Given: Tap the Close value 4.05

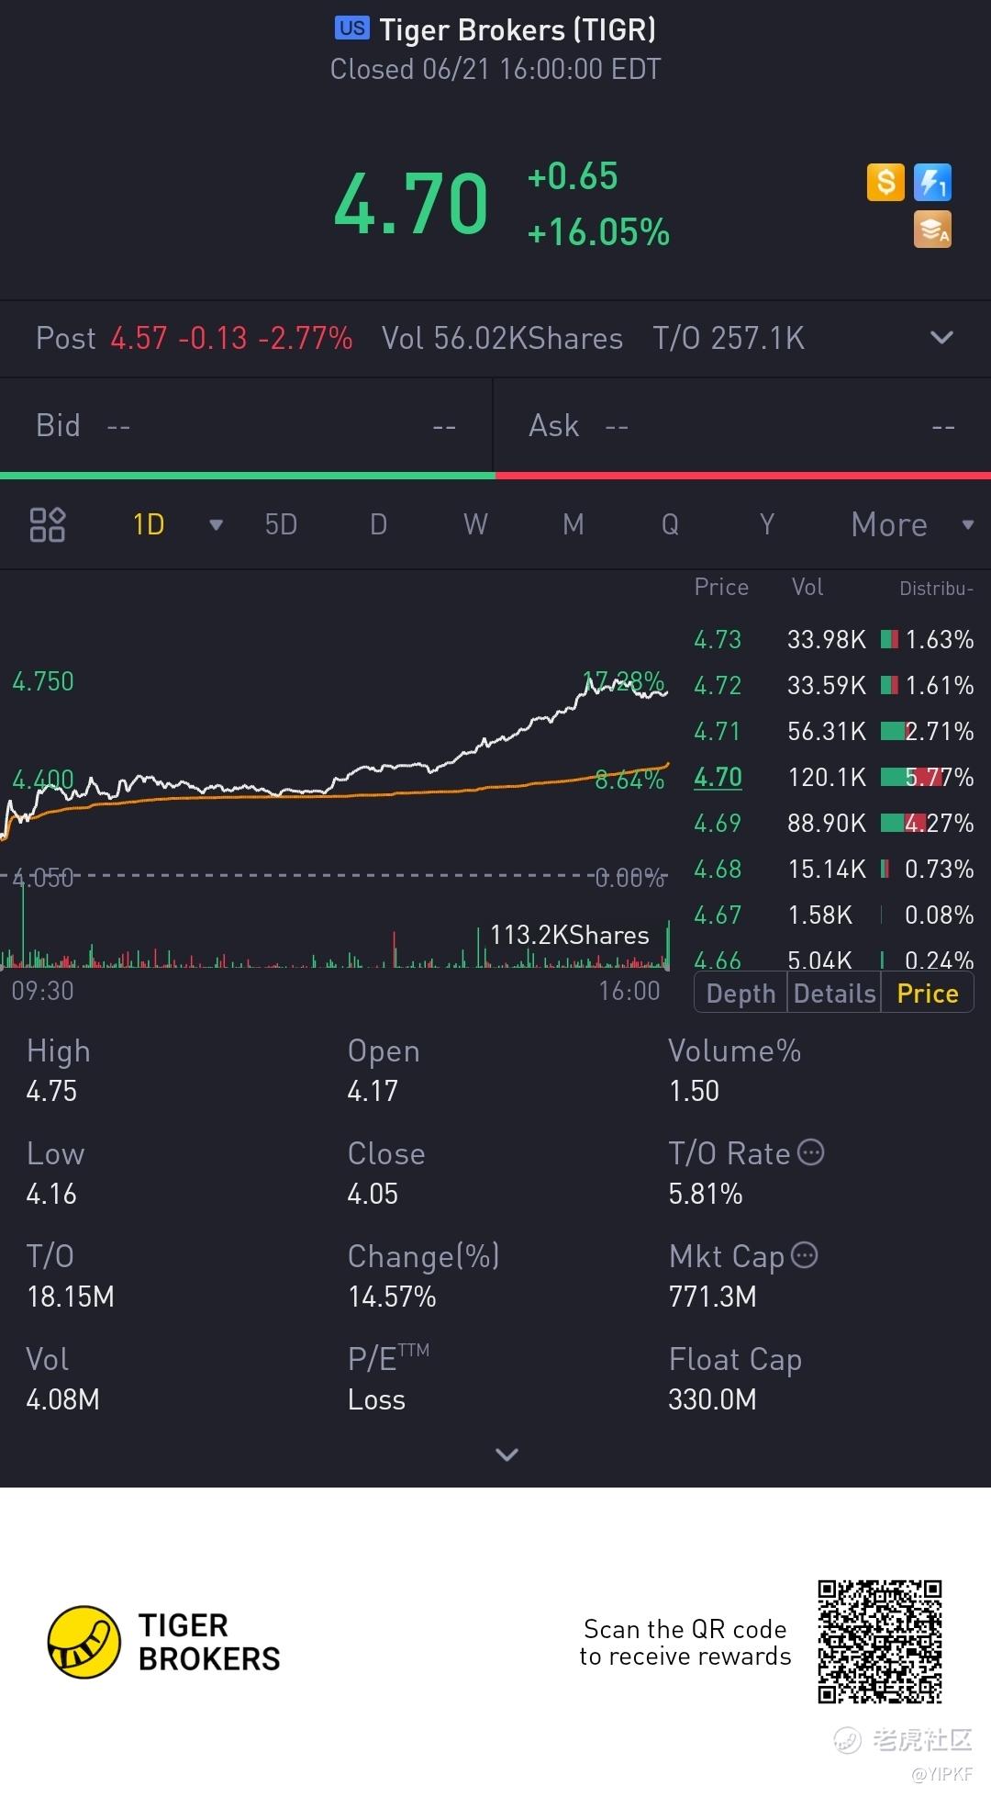Looking at the screenshot, I should tap(373, 1194).
